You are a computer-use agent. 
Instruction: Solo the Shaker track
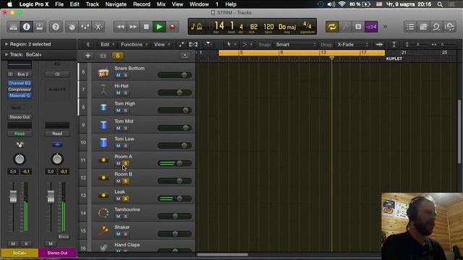[x=125, y=234]
